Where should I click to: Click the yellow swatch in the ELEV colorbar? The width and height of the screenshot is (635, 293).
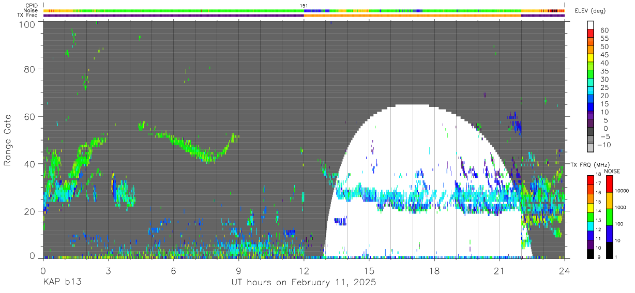(x=591, y=58)
